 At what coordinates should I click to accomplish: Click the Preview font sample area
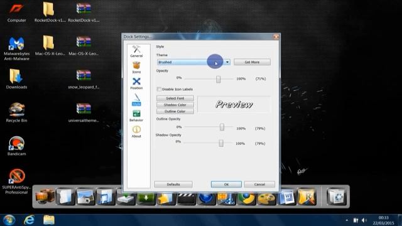click(234, 104)
